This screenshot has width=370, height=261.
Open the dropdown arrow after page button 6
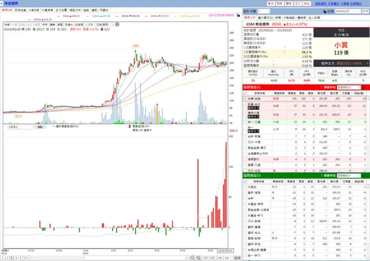[29, 258]
